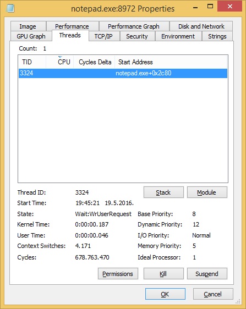Click the Thread ID value 3324

(x=82, y=192)
